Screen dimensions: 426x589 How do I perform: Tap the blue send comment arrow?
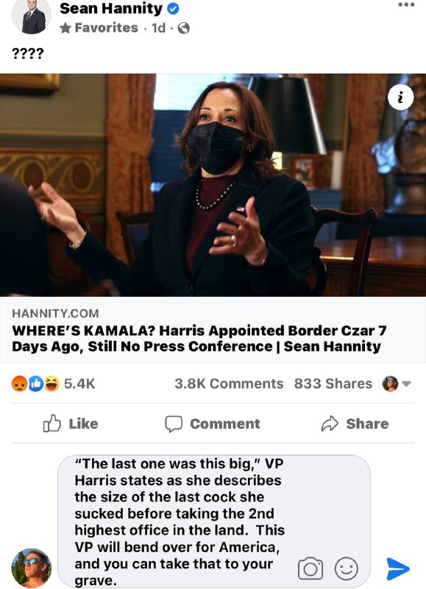398,568
